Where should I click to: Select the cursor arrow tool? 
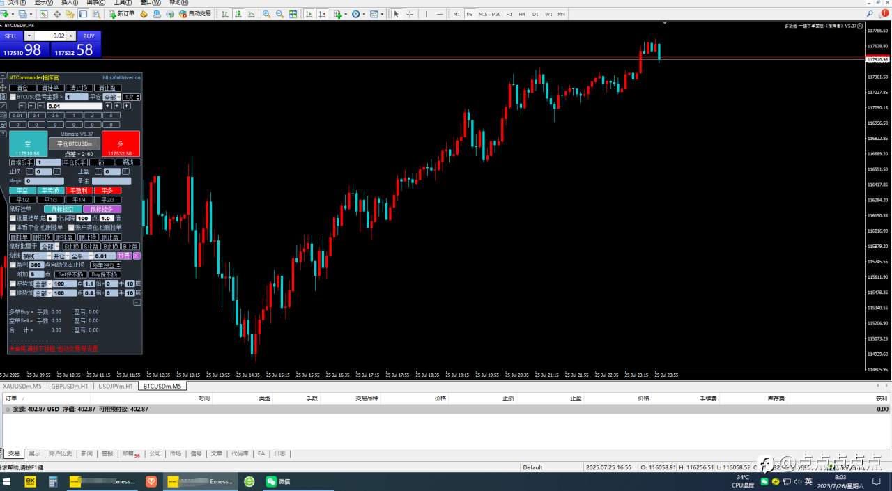(396, 14)
